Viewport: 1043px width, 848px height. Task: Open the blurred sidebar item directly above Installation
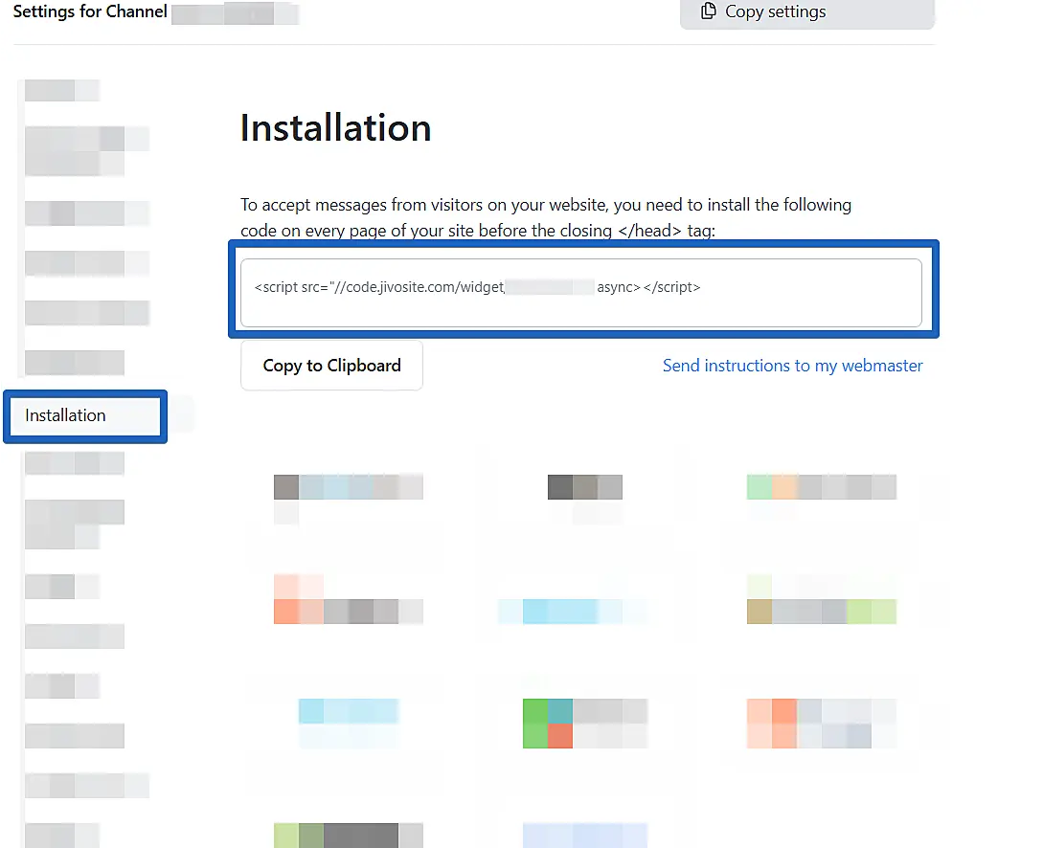[x=75, y=363]
